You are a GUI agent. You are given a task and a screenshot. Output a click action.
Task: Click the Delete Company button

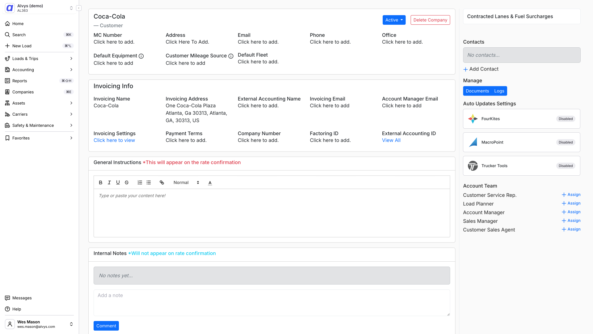click(x=430, y=20)
